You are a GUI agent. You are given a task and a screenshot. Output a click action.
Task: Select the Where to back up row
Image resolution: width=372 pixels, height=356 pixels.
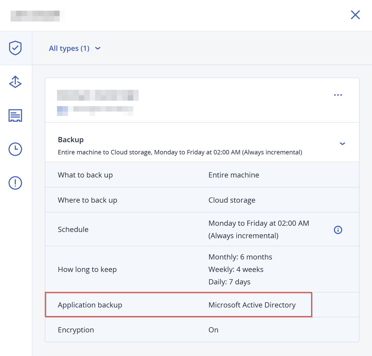point(202,200)
